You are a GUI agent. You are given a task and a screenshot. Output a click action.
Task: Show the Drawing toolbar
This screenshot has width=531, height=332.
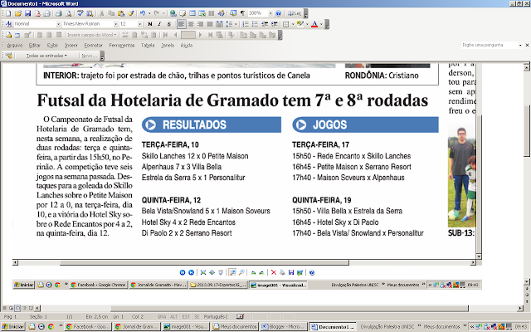[x=221, y=13]
